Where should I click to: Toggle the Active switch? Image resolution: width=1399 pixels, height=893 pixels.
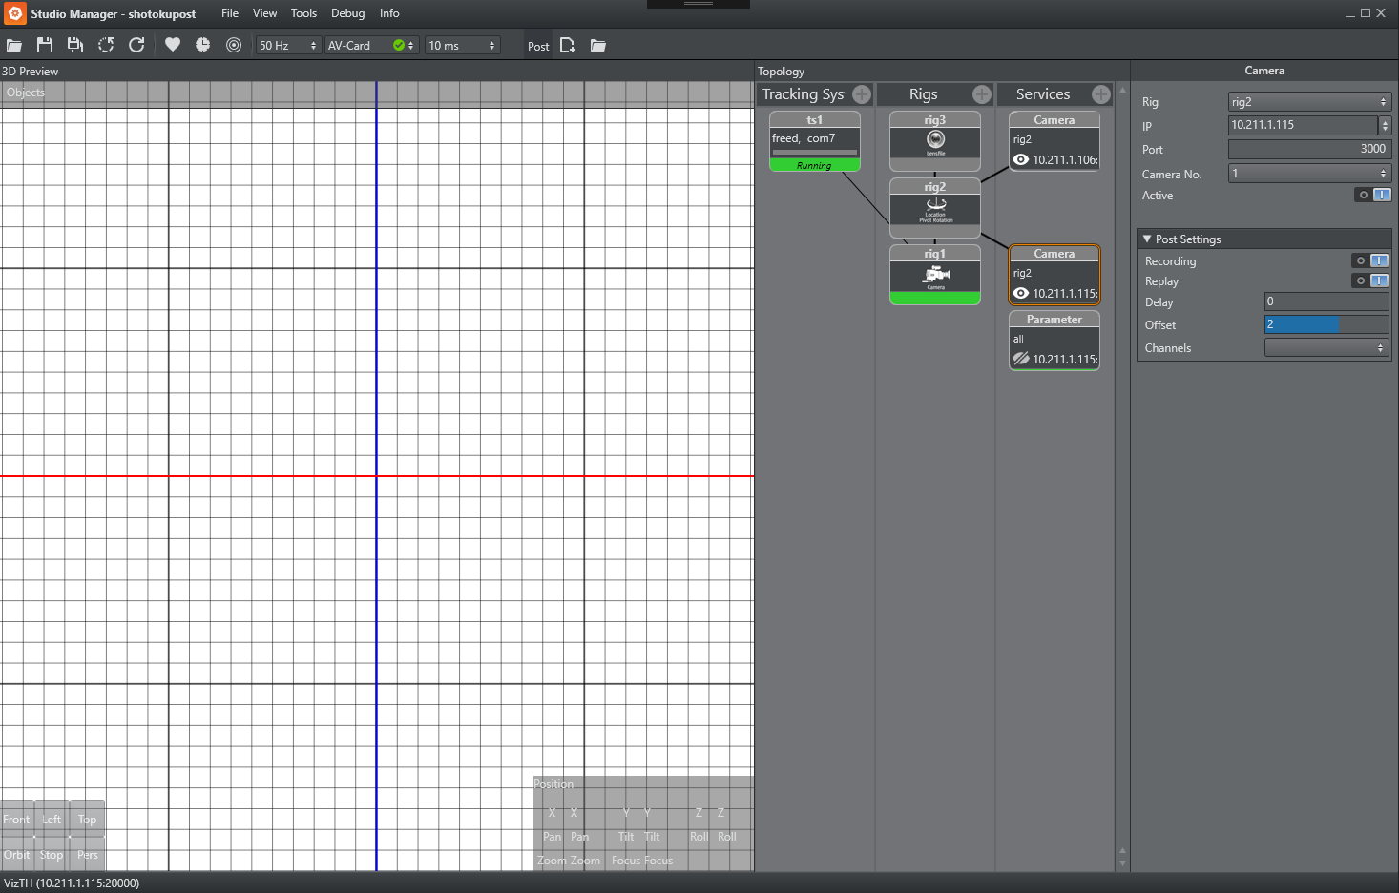[x=1373, y=195]
